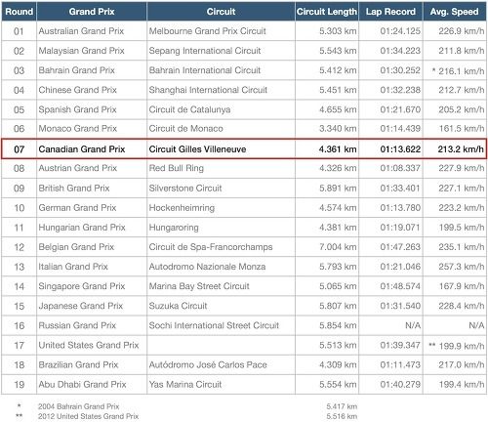488x422 pixels.
Task: Click the Grand Prix column header
Action: pos(92,12)
